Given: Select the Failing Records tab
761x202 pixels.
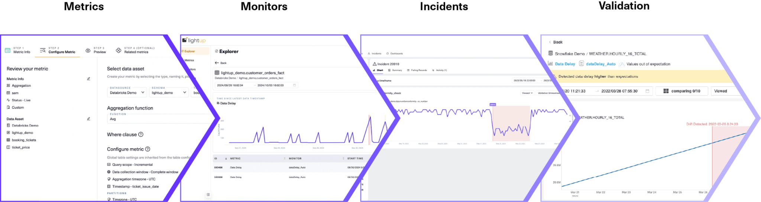Looking at the screenshot, I should click(x=417, y=70).
